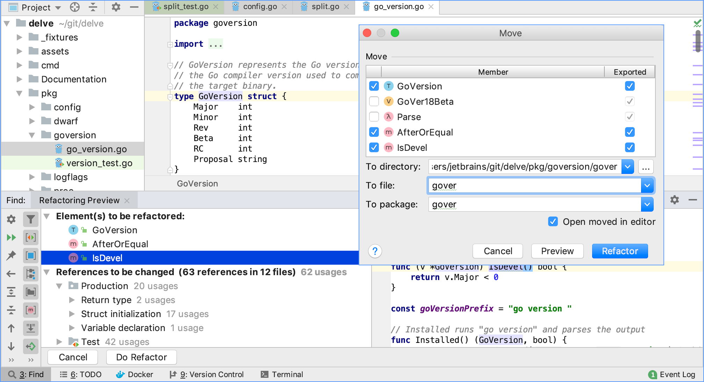Viewport: 704px width, 382px height.
Task: Select the Refactoring Preview tab
Action: click(x=79, y=200)
